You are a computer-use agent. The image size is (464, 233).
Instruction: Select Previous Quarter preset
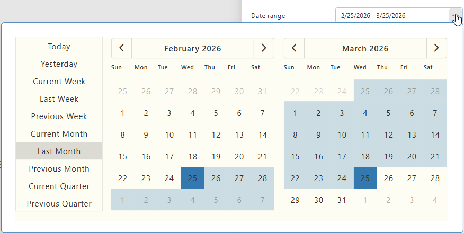59,204
